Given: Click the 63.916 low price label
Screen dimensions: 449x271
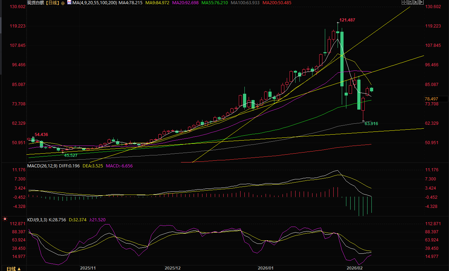Looking at the screenshot, I should coord(371,124).
